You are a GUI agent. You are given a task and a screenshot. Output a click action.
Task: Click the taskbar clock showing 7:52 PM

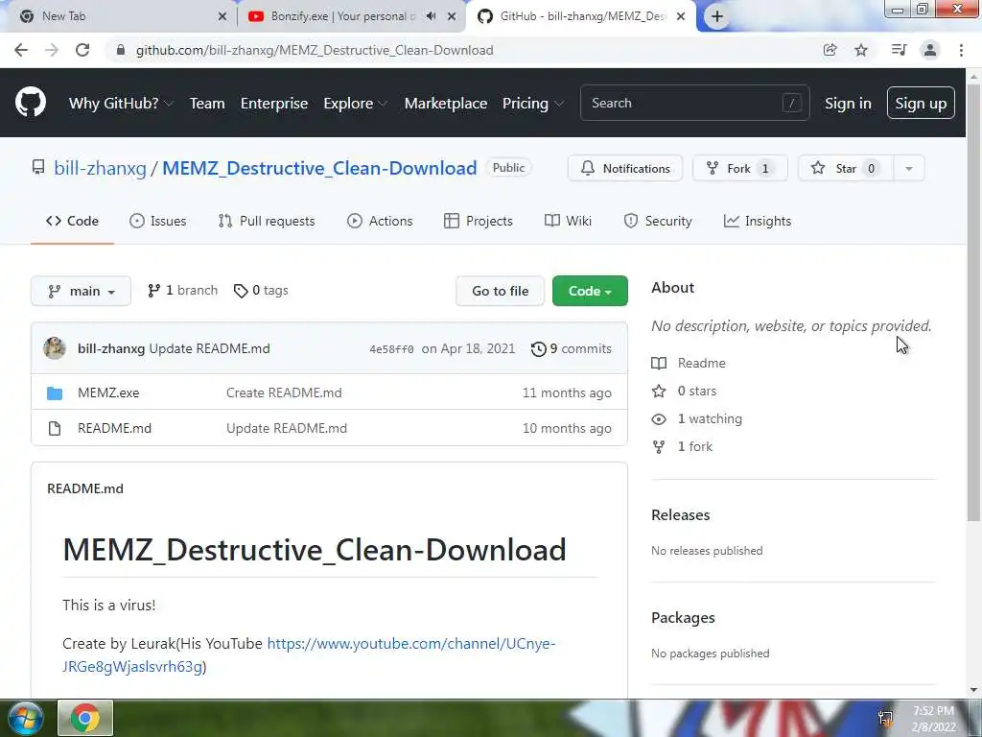pos(933,719)
